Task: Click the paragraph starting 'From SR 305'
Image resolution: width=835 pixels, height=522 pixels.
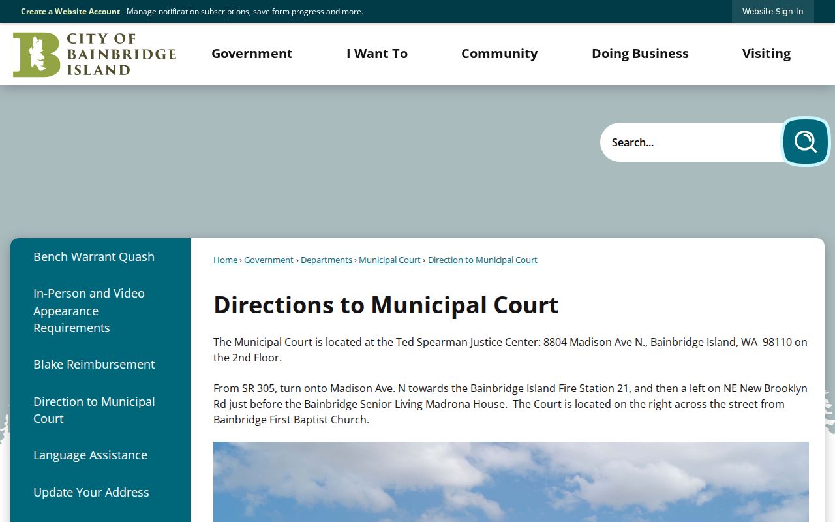Action: 511,404
